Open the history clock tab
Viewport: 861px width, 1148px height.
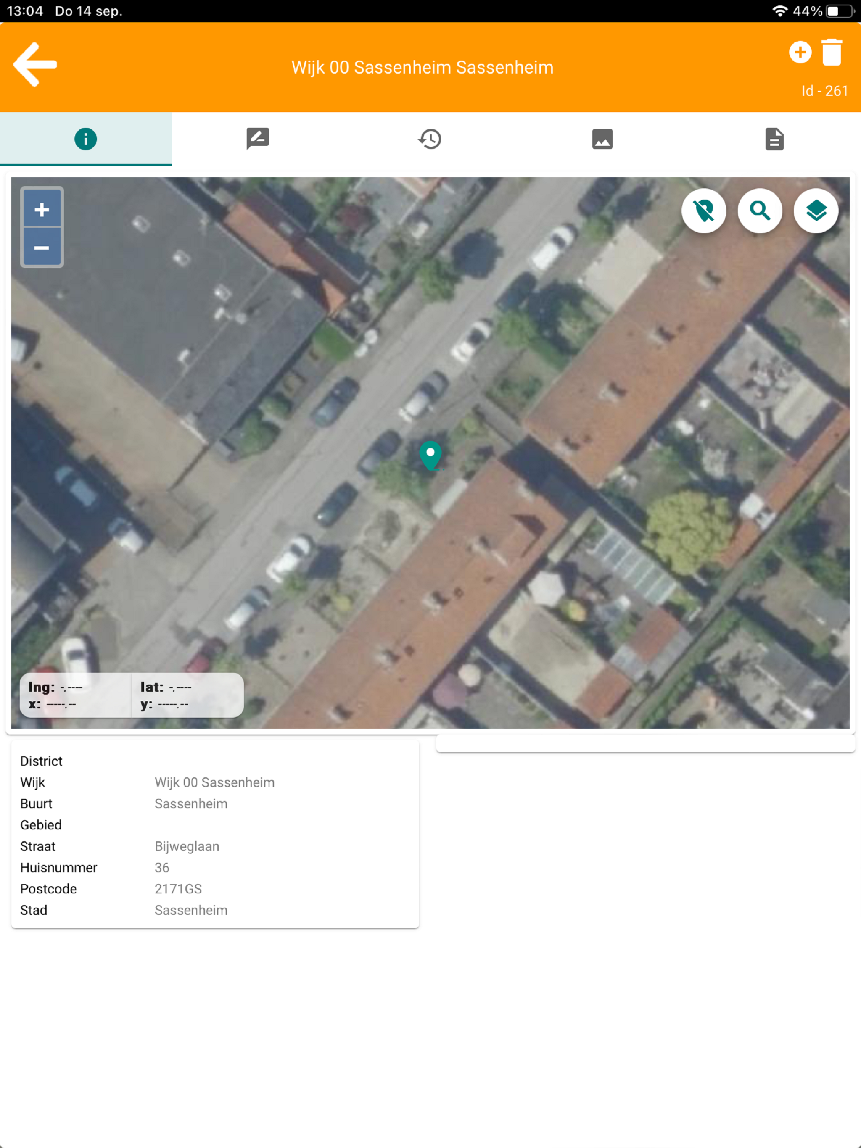(430, 139)
